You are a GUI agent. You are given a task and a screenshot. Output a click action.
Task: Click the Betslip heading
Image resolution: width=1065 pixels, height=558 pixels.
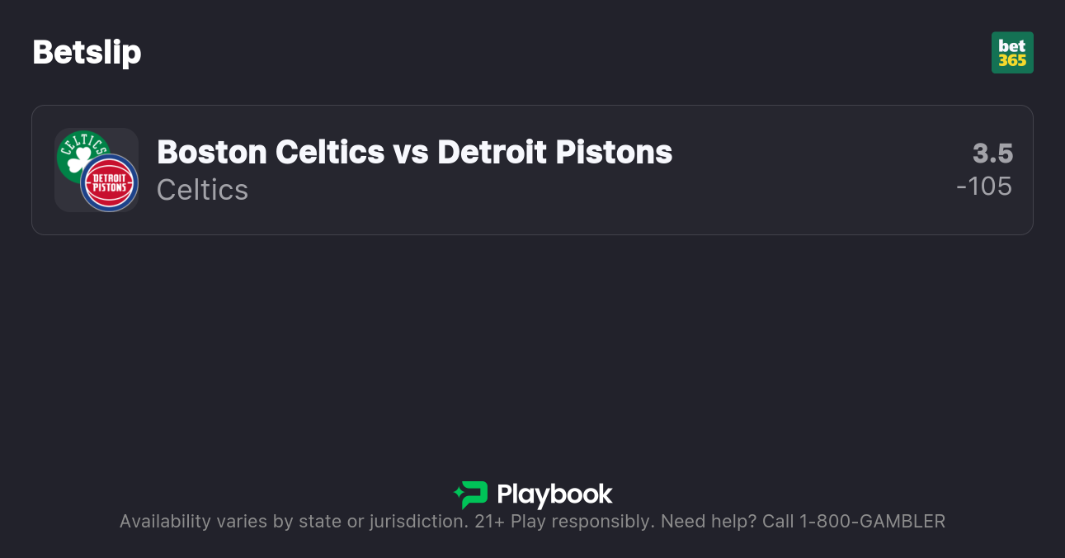click(87, 52)
